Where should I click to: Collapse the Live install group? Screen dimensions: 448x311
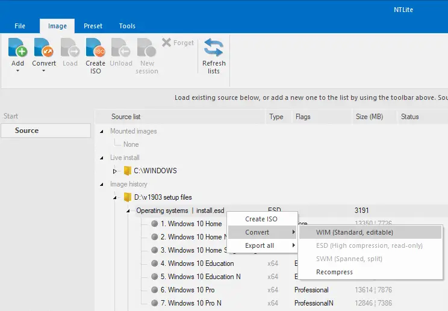click(x=101, y=158)
